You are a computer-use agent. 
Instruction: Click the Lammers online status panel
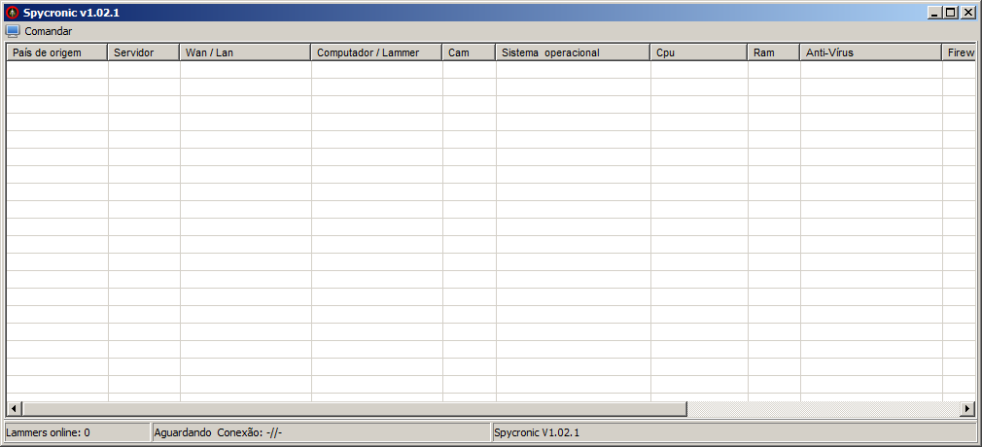76,432
